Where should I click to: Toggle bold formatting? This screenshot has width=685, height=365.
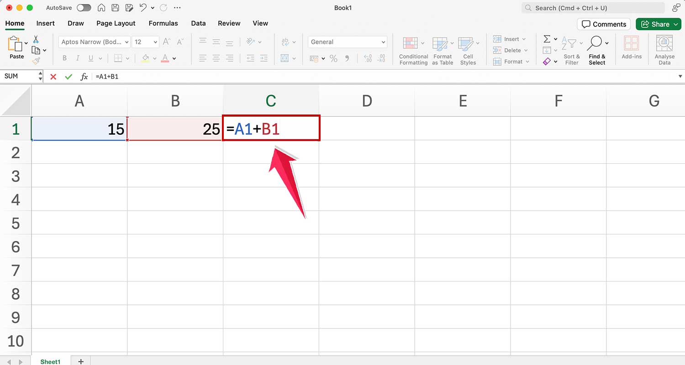(64, 58)
